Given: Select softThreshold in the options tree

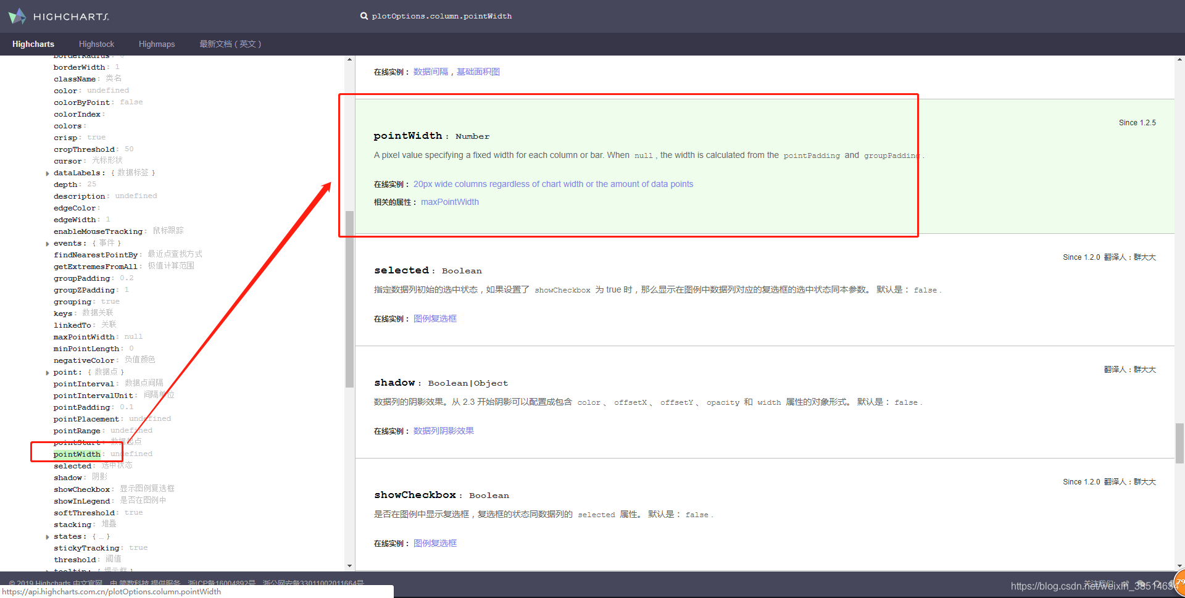Looking at the screenshot, I should click(84, 513).
